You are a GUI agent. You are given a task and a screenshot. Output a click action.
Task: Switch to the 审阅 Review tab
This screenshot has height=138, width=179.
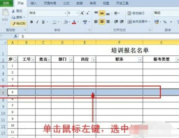point(93,3)
